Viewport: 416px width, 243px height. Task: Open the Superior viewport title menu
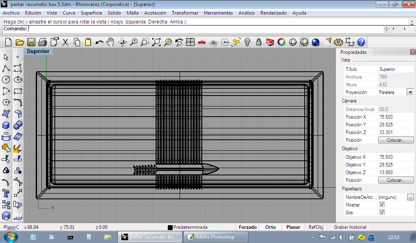pos(38,51)
